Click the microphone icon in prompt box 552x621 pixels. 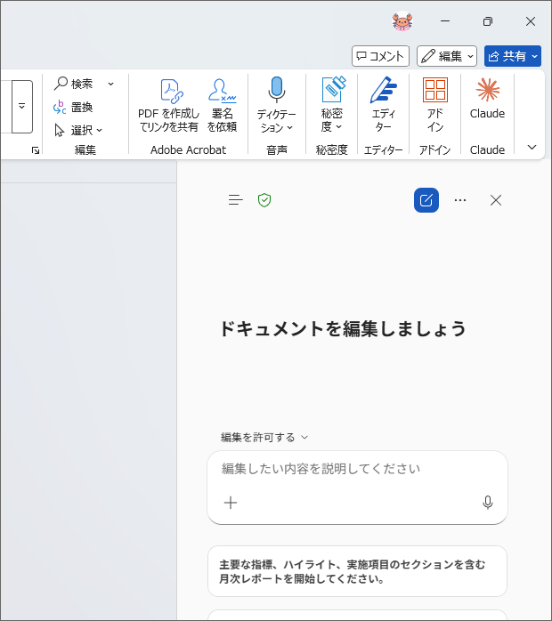click(488, 503)
